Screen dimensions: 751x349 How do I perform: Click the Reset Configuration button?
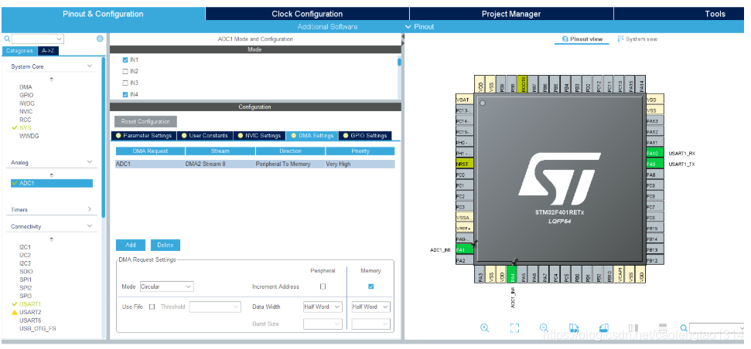coord(145,121)
